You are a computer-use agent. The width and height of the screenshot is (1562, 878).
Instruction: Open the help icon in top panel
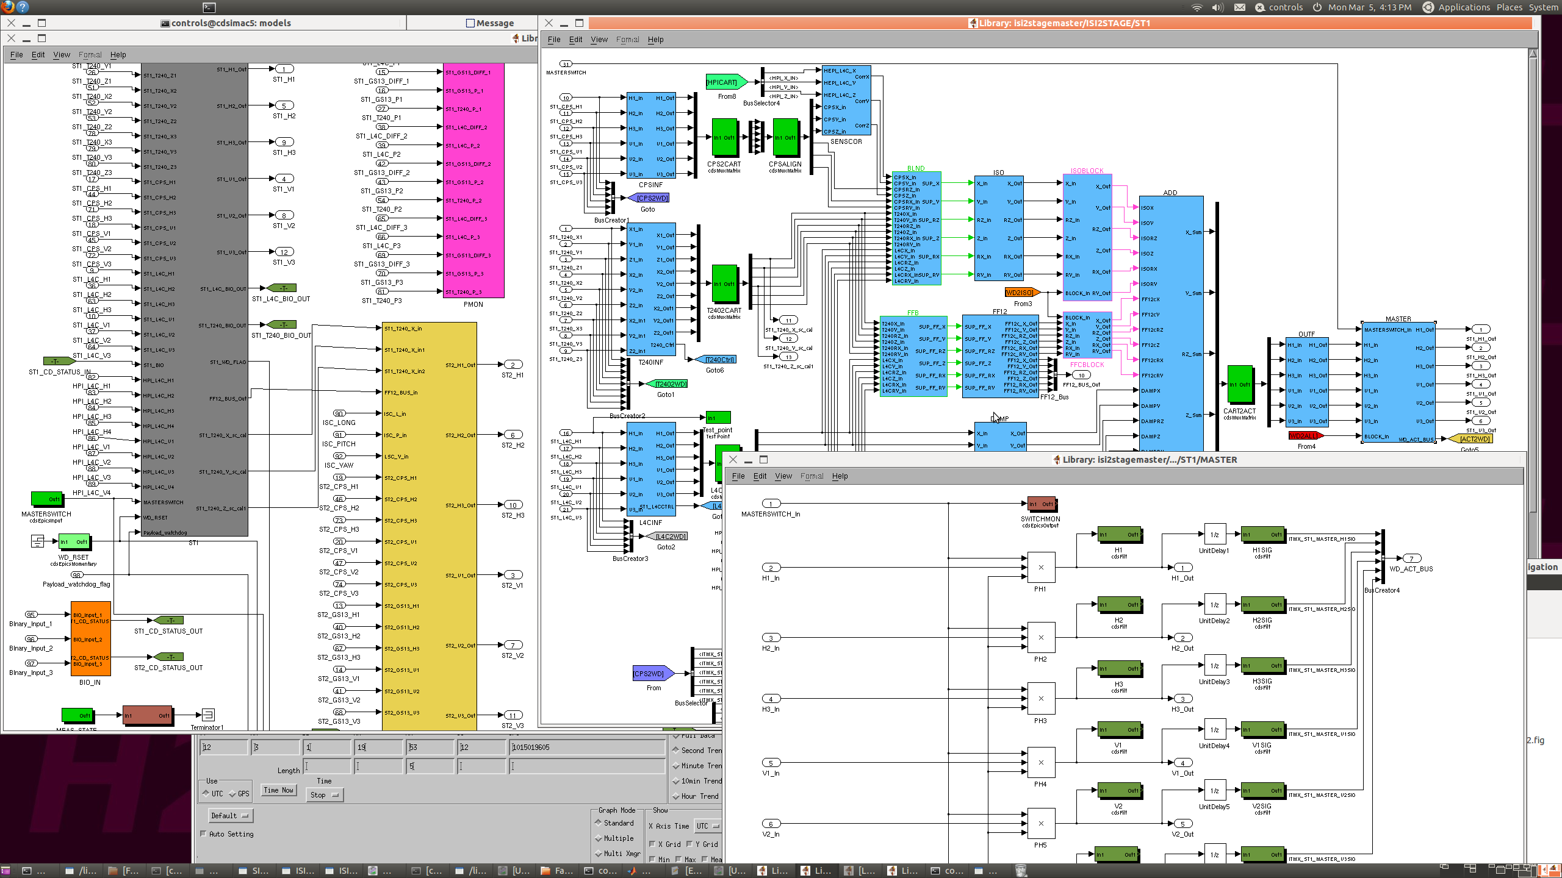23,7
